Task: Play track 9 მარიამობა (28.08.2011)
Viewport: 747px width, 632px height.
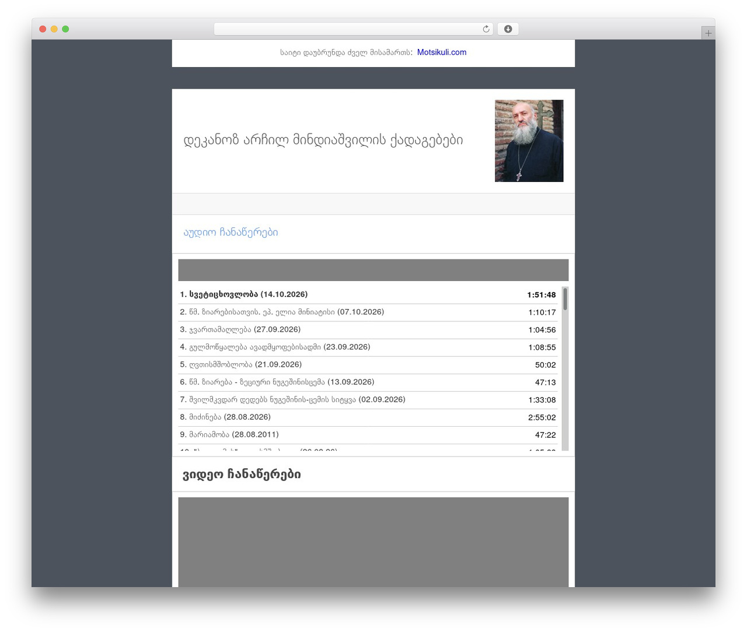Action: pyautogui.click(x=368, y=435)
